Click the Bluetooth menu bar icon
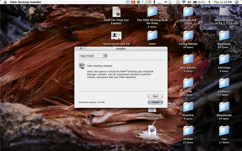The image size is (242, 151). coord(209,2)
